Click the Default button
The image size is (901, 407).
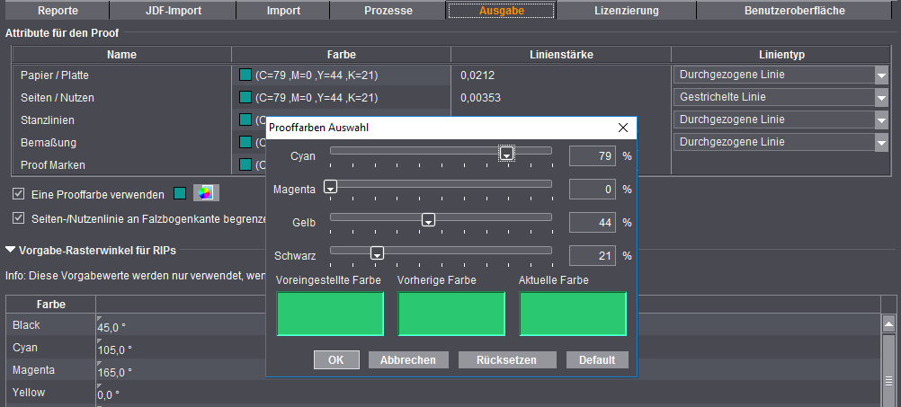point(597,360)
